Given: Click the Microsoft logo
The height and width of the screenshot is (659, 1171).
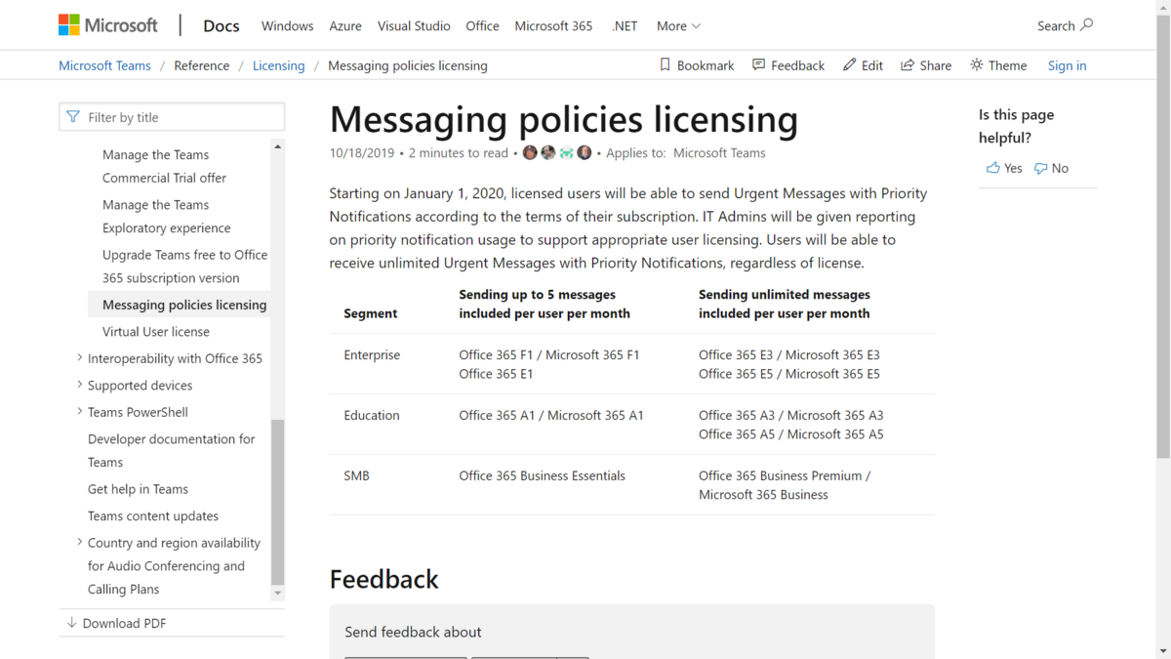Looking at the screenshot, I should click(107, 25).
